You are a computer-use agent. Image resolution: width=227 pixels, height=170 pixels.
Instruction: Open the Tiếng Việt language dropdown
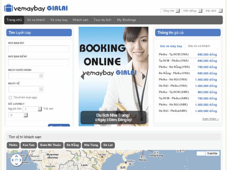coord(170,11)
